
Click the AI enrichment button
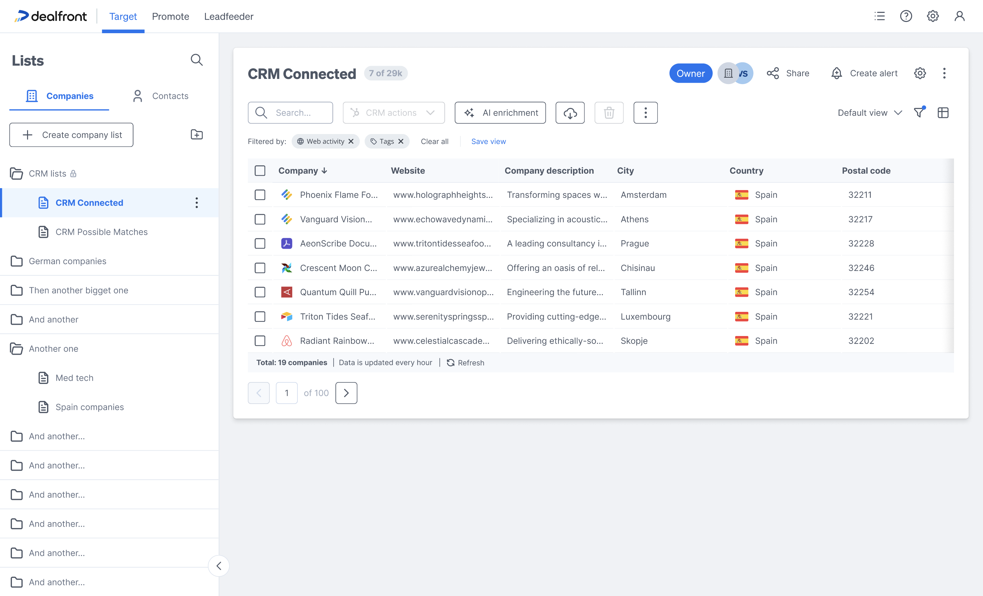(500, 113)
